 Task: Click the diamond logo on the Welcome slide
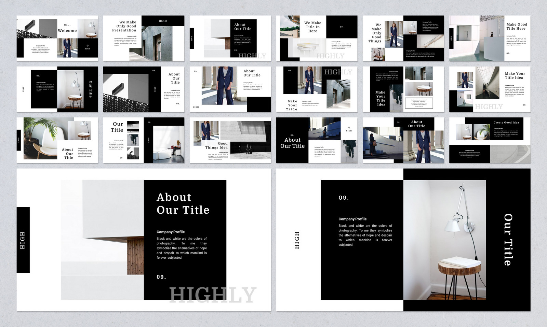[88, 46]
